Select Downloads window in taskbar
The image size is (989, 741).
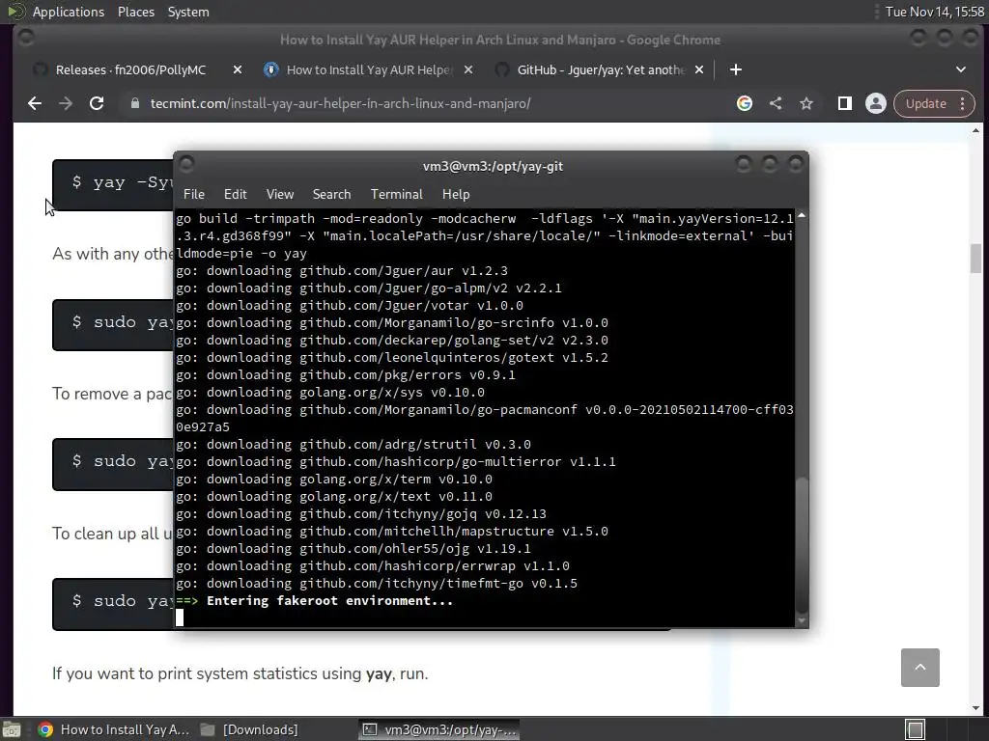point(250,729)
